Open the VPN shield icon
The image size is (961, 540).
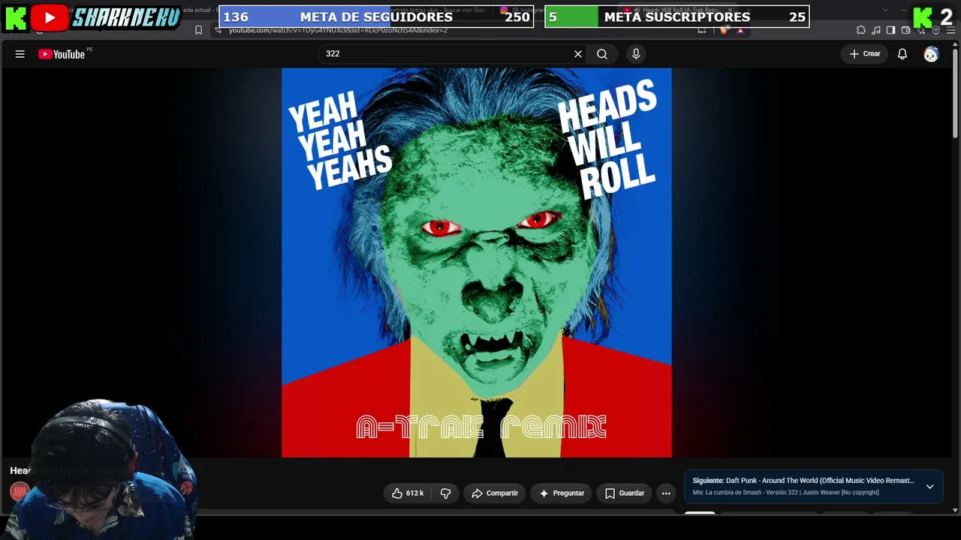(935, 30)
